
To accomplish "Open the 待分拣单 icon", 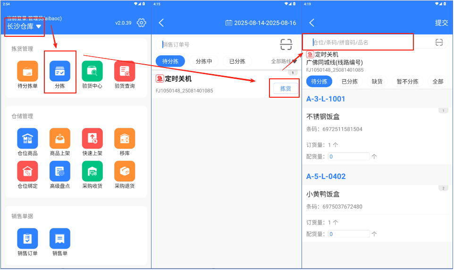I will pyautogui.click(x=27, y=72).
